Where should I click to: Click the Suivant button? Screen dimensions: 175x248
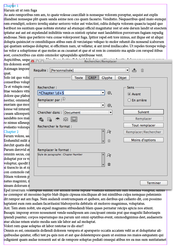pyautogui.click(x=144, y=112)
